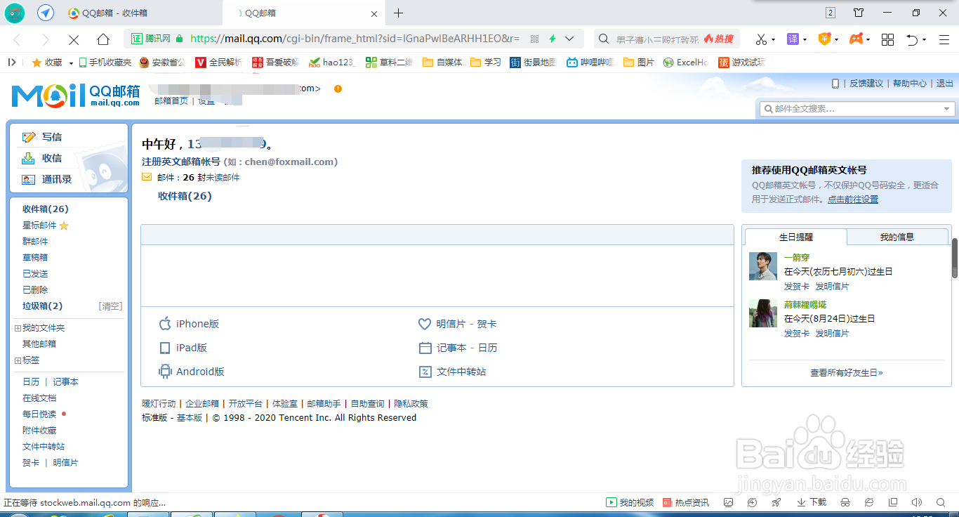Open 已发送 sent folder
Image resolution: width=959 pixels, height=517 pixels.
pos(35,274)
